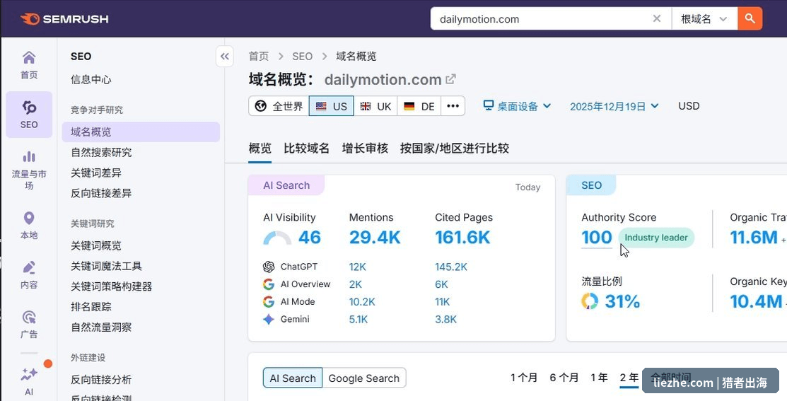Click the Gemini star icon
The image size is (787, 401).
(x=269, y=319)
